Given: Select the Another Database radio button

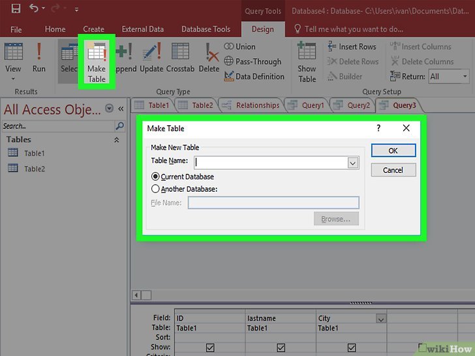Looking at the screenshot, I should pos(155,189).
